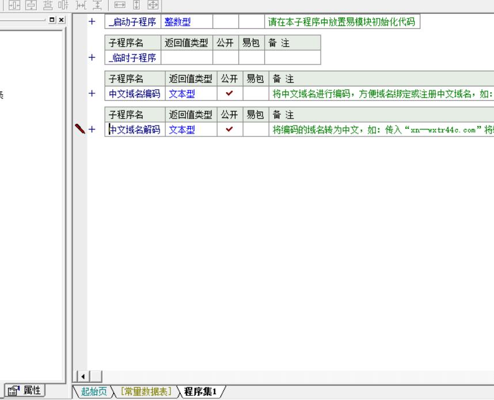Click the remark 请在本子程序中放置易模块初始化代码
This screenshot has width=494, height=400.
click(x=342, y=21)
